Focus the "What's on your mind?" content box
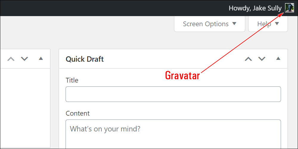Screen dimensions: 298x149 173,134
